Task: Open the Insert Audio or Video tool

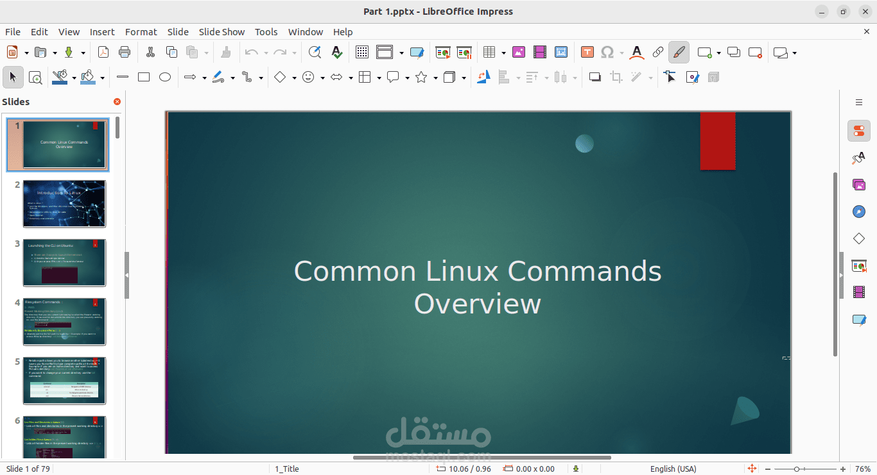Action: [x=540, y=52]
